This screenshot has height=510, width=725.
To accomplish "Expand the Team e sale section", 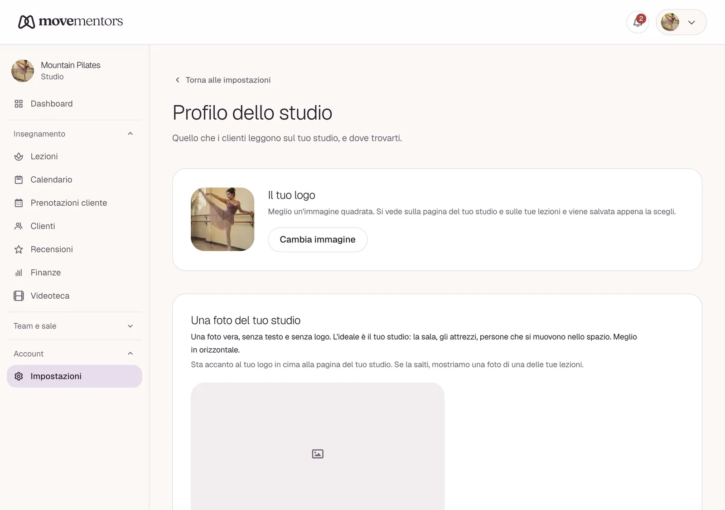I will coord(130,326).
